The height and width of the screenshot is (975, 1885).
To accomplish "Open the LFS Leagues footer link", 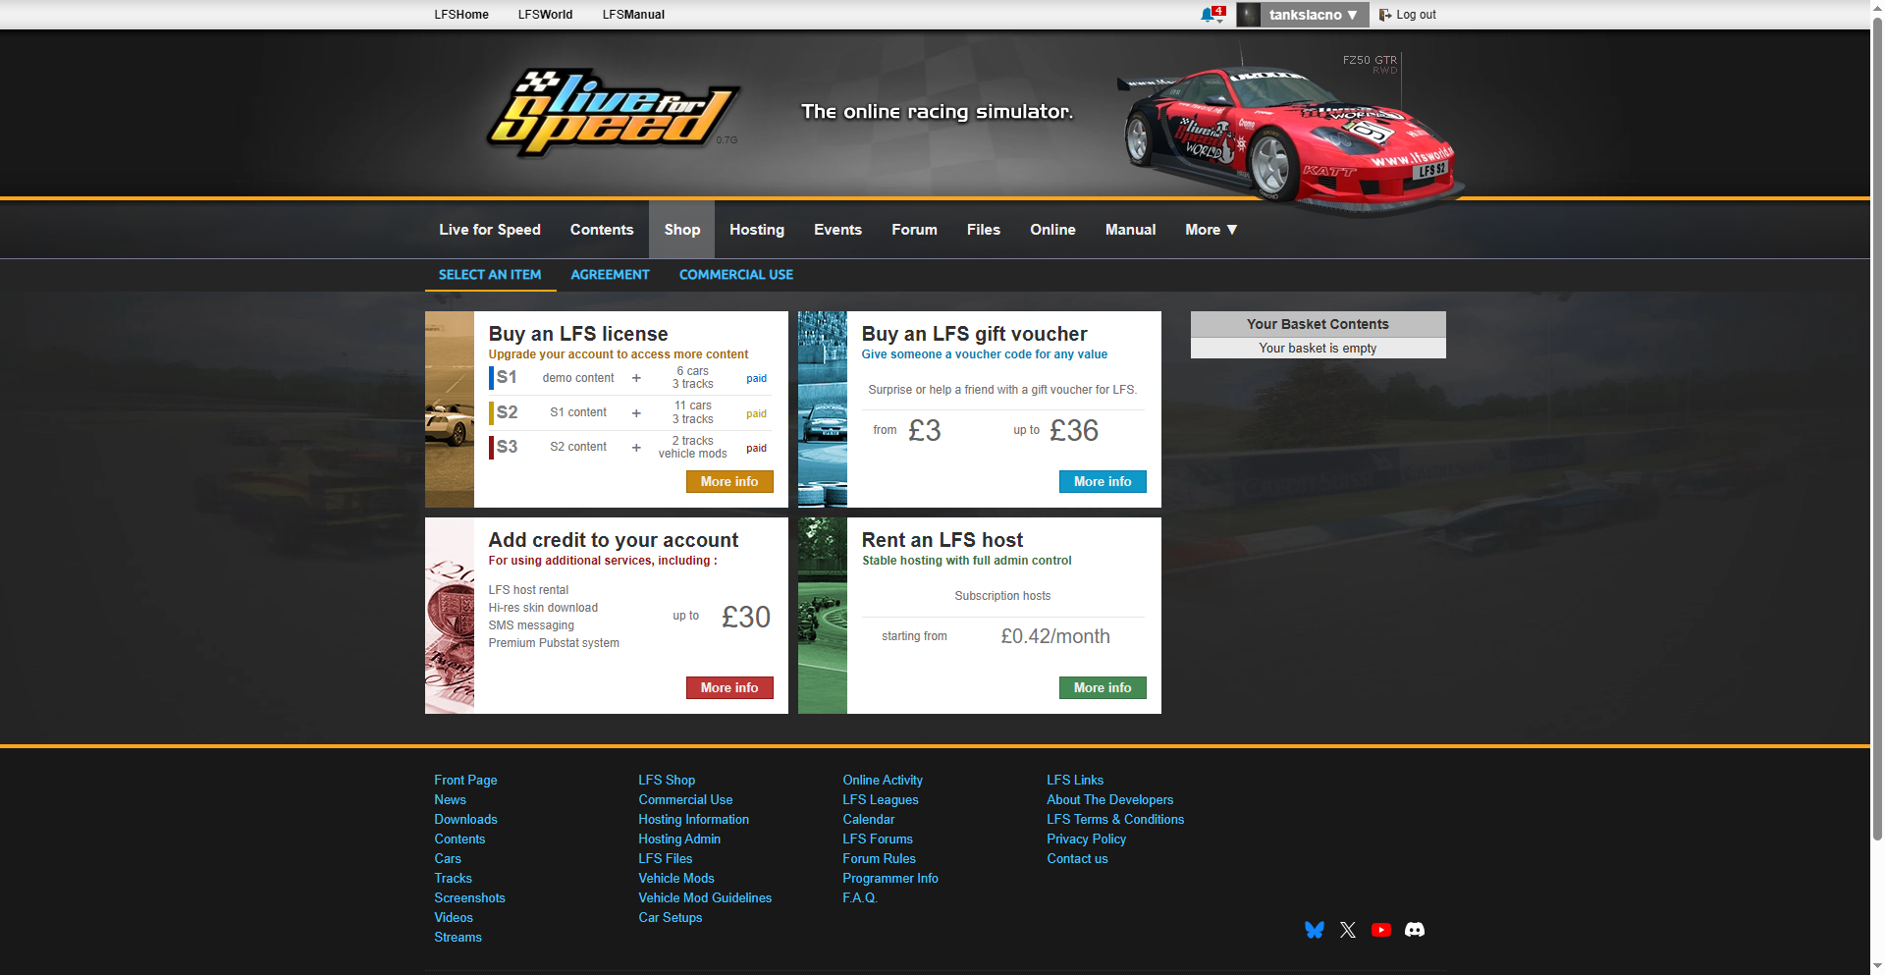I will [x=881, y=800].
